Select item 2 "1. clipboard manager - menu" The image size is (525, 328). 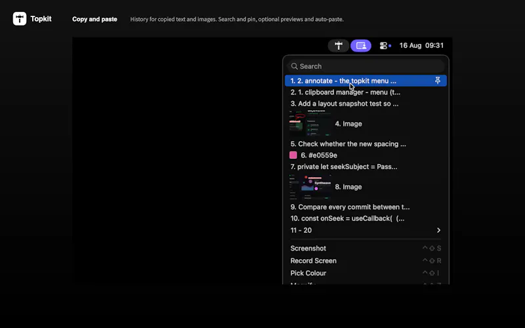[x=366, y=92]
